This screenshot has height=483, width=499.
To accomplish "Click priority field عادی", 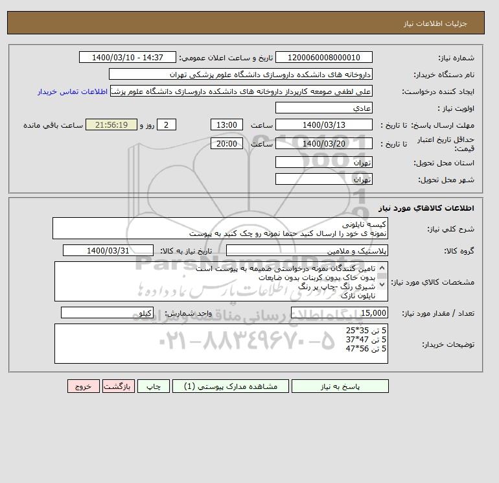I will [x=324, y=108].
